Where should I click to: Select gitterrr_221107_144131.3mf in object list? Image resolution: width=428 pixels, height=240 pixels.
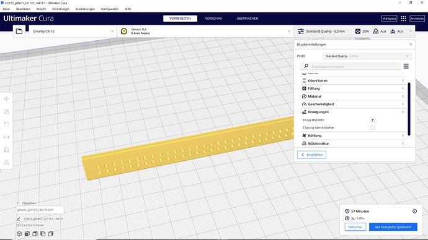(40, 210)
